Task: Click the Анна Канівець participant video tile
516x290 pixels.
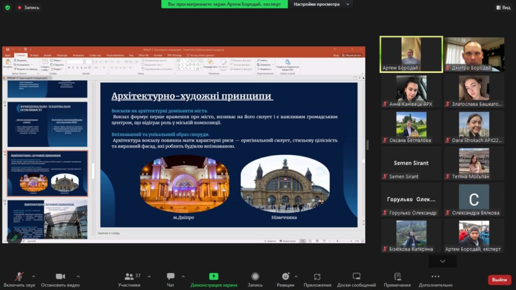Action: (411, 91)
